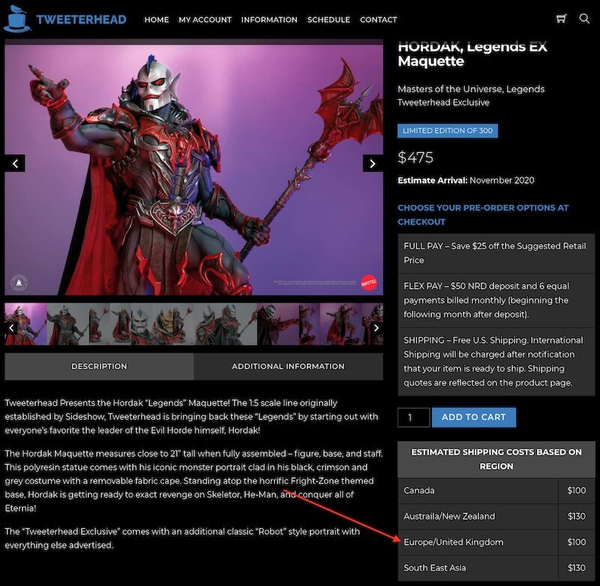Open the CONTACT page
600x586 pixels.
click(379, 20)
